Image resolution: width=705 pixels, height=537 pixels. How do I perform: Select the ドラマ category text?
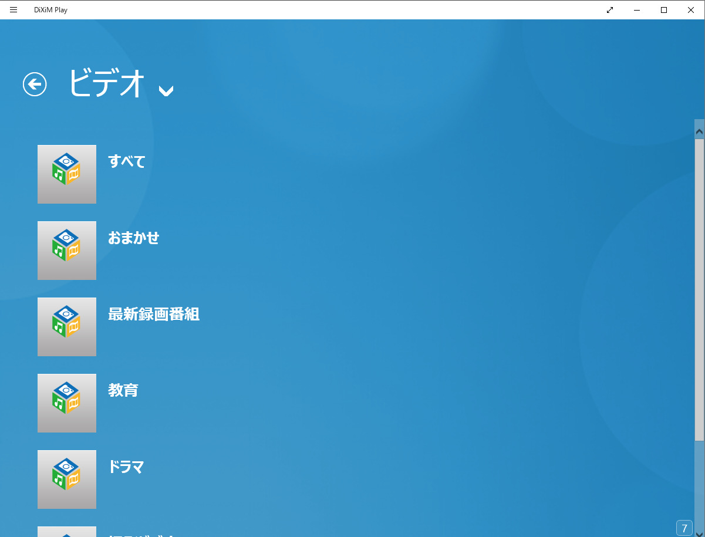point(126,467)
